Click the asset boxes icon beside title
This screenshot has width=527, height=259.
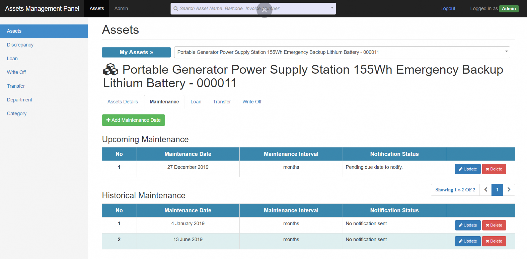click(110, 70)
